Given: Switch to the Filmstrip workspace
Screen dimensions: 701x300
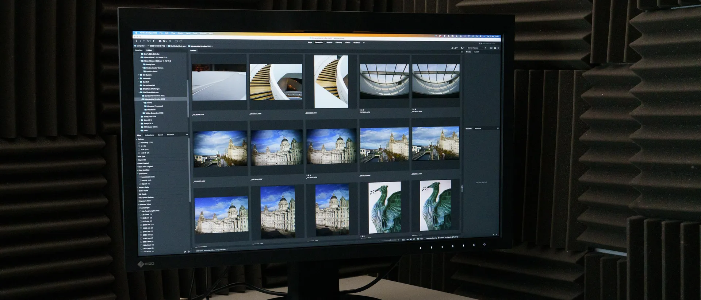Looking at the screenshot, I should coord(339,43).
